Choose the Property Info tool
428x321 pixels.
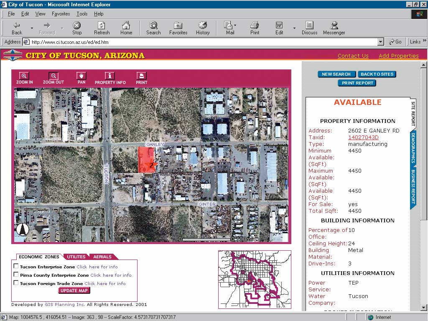[110, 78]
